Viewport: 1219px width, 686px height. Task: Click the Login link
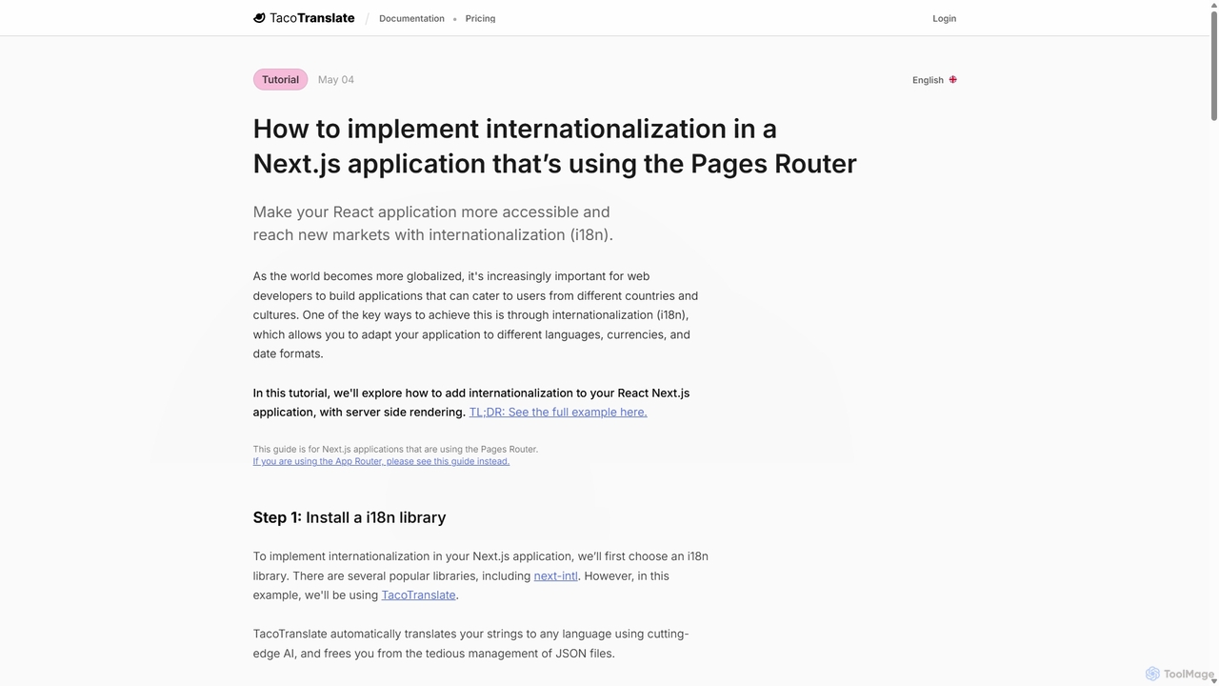(x=944, y=18)
